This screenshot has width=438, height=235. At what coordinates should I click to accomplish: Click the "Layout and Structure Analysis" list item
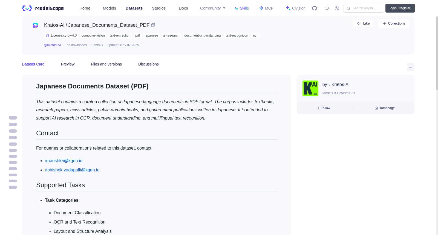[x=82, y=231]
